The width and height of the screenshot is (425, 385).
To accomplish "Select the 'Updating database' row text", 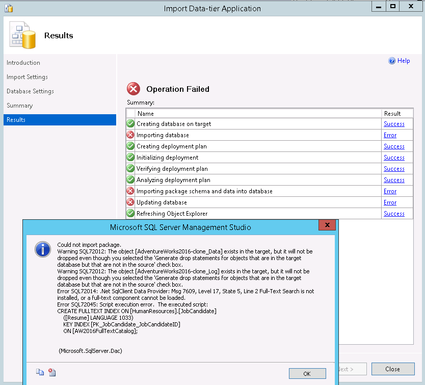I will (x=162, y=202).
